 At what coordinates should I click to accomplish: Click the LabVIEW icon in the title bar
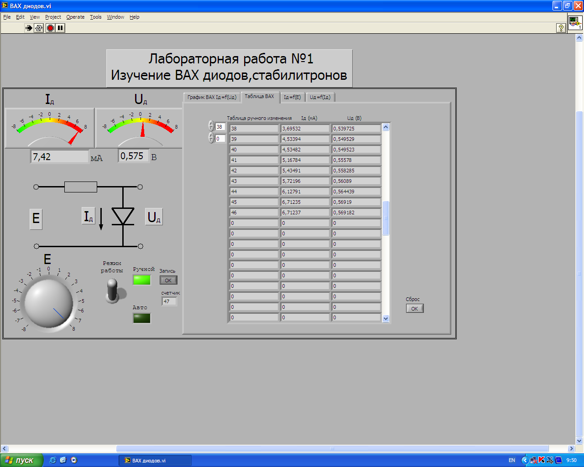click(x=5, y=6)
